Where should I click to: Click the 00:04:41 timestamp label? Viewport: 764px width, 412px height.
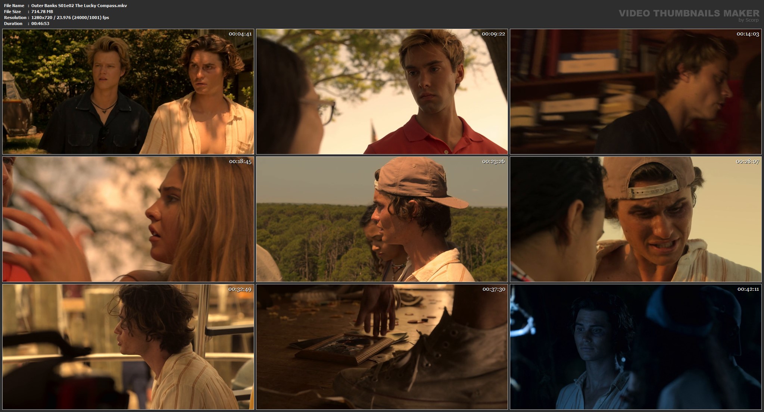pyautogui.click(x=240, y=34)
